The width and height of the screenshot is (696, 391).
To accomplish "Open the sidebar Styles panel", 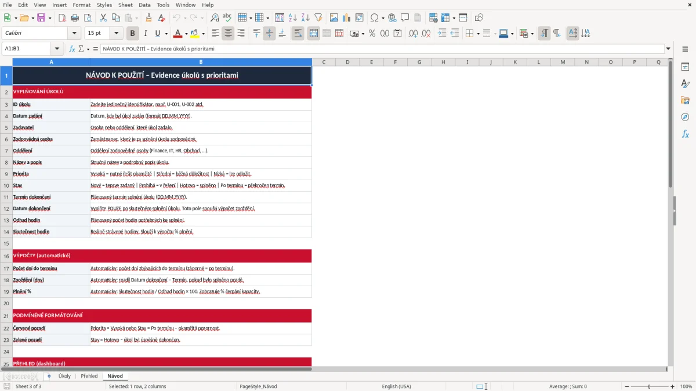I will (685, 83).
